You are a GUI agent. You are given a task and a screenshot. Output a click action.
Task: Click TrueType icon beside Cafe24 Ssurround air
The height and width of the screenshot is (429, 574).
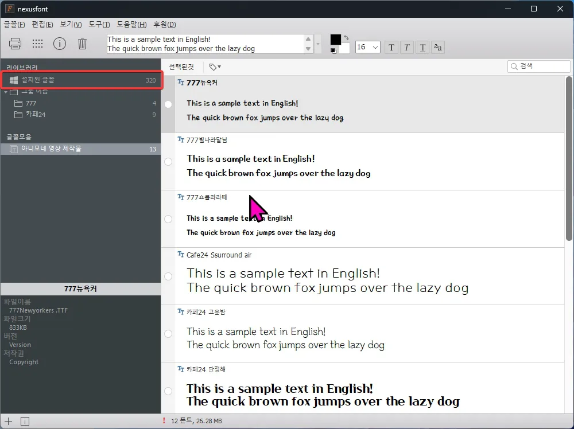(181, 254)
